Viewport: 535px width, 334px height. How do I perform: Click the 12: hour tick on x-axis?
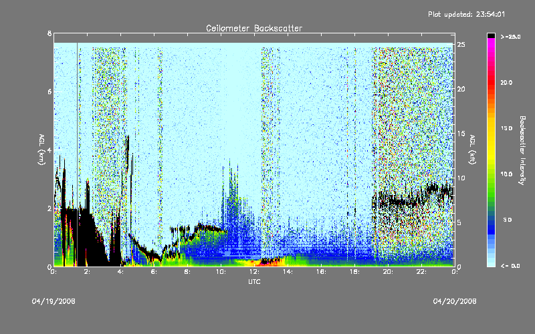click(254, 272)
